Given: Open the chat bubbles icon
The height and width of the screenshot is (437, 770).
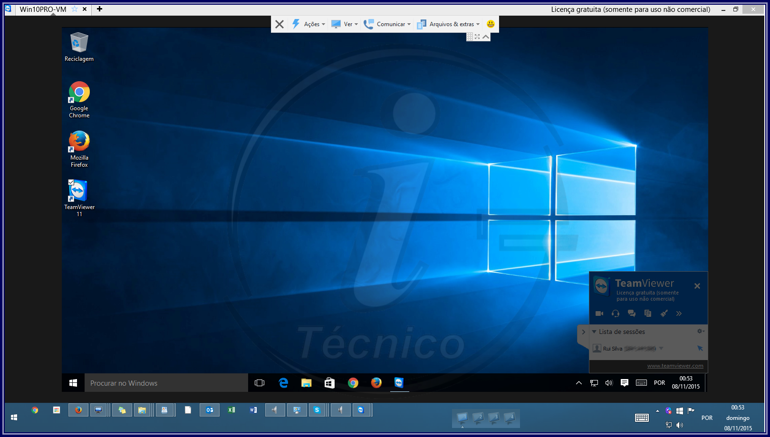Looking at the screenshot, I should click(x=632, y=313).
